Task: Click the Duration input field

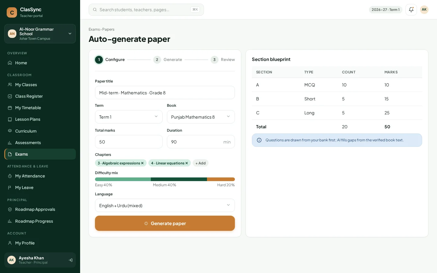Action: (201, 142)
